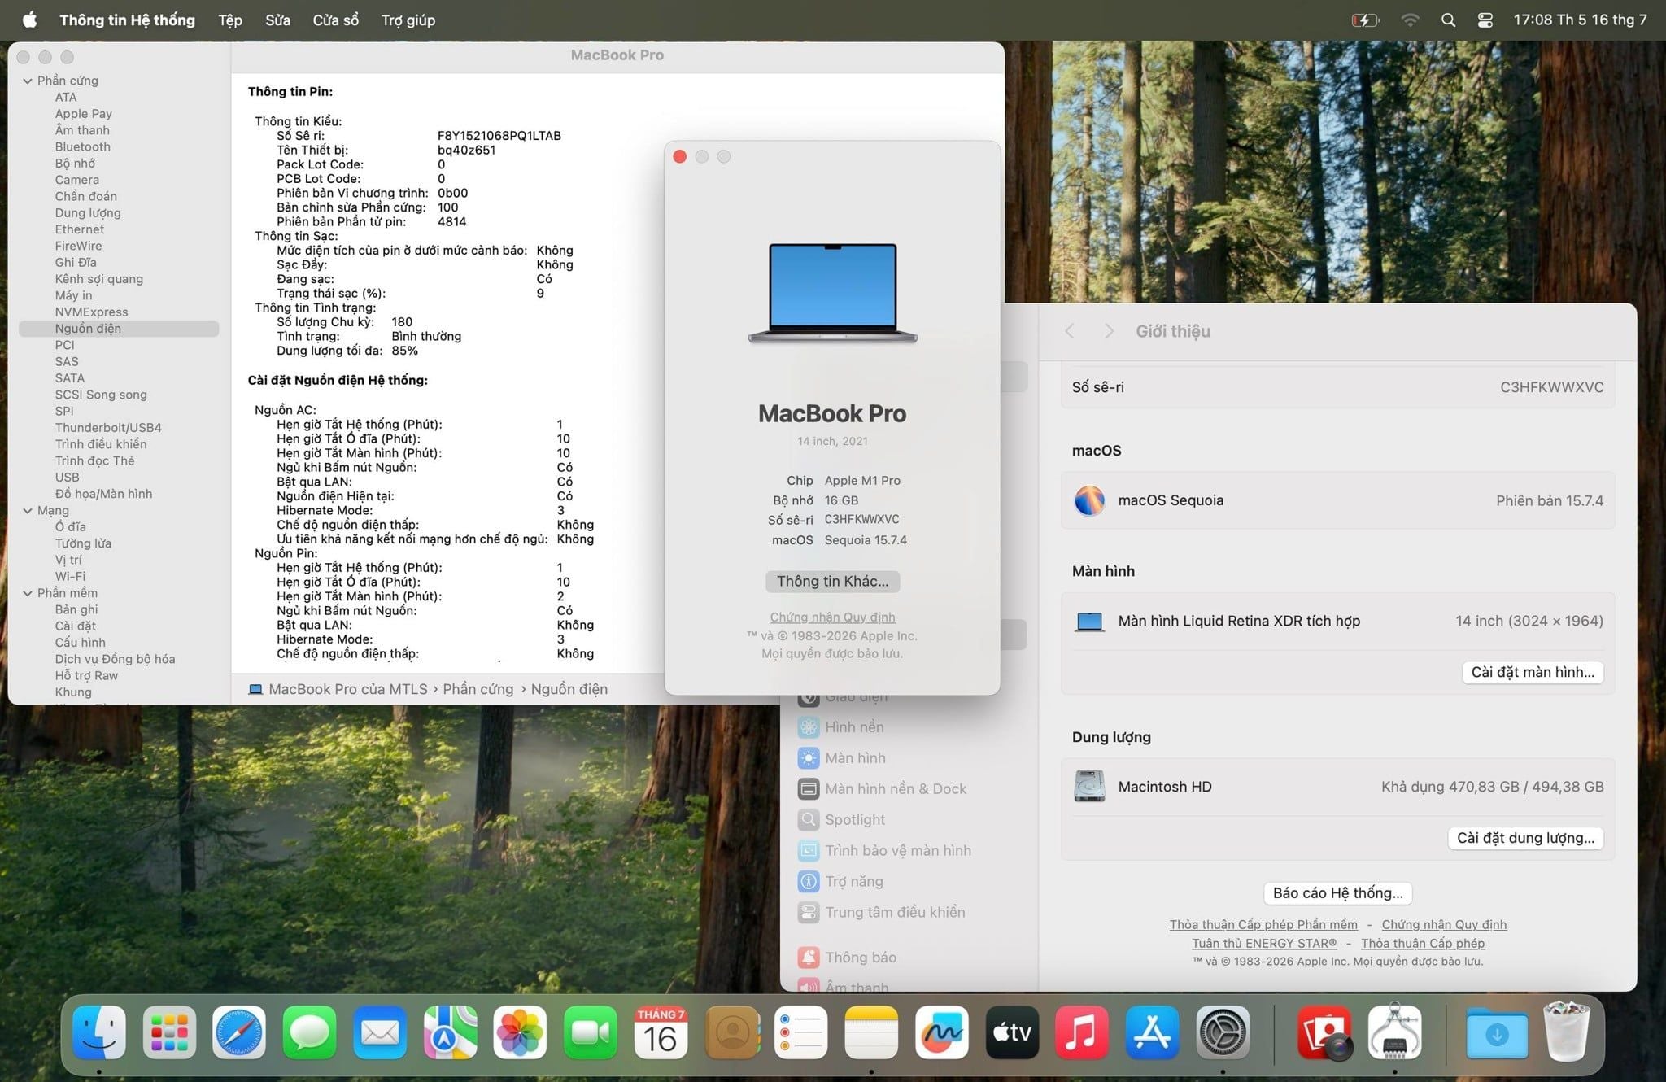Open Mail app in the Dock
Screen dimensions: 1666x1082
point(380,1032)
